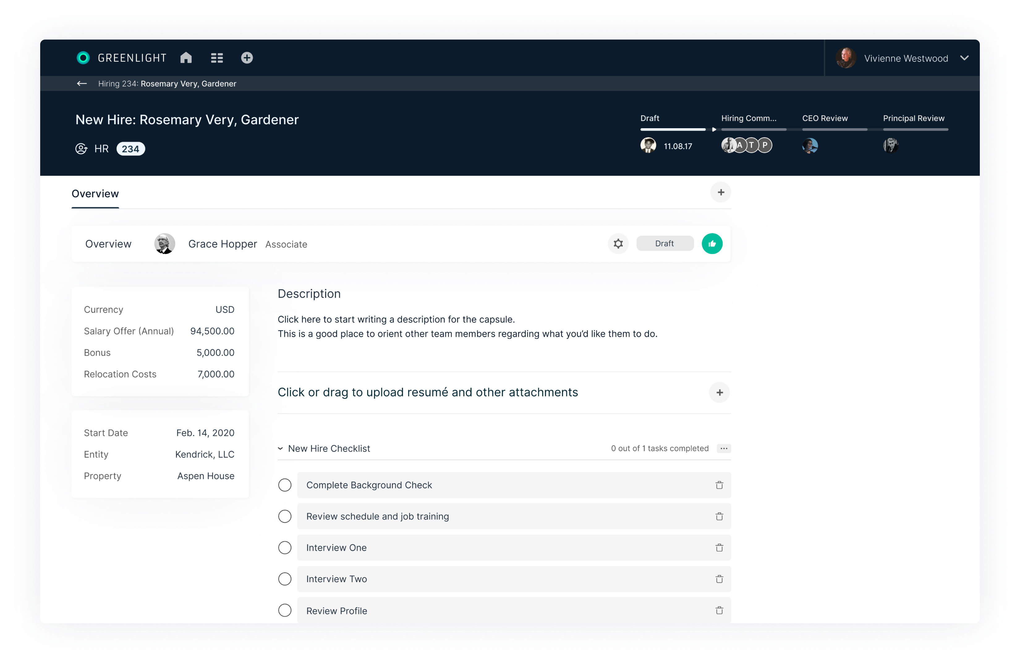
Task: Click Vivienne Westwood's profile photo
Action: 846,58
